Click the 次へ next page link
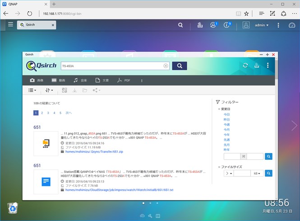Image resolution: width=300 pixels, height=221 pixels. coord(69,113)
